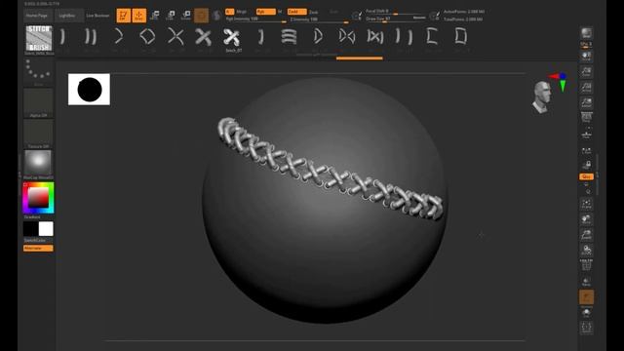624x351 pixels.
Task: Activate the Scale transform tool
Action: tap(171, 16)
